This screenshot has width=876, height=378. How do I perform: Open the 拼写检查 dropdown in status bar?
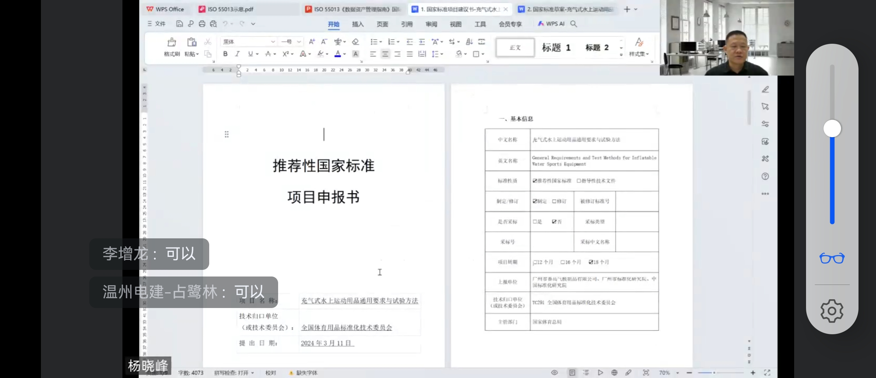234,373
